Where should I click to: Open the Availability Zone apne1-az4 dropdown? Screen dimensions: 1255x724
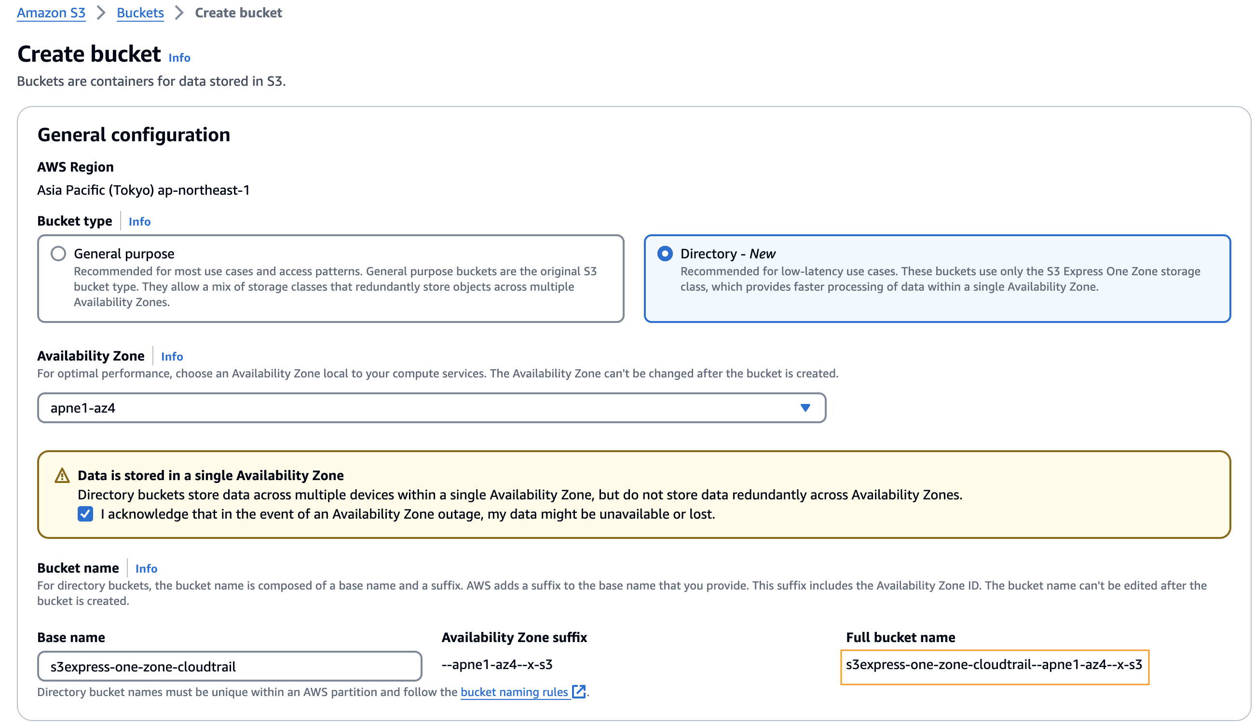pos(431,408)
